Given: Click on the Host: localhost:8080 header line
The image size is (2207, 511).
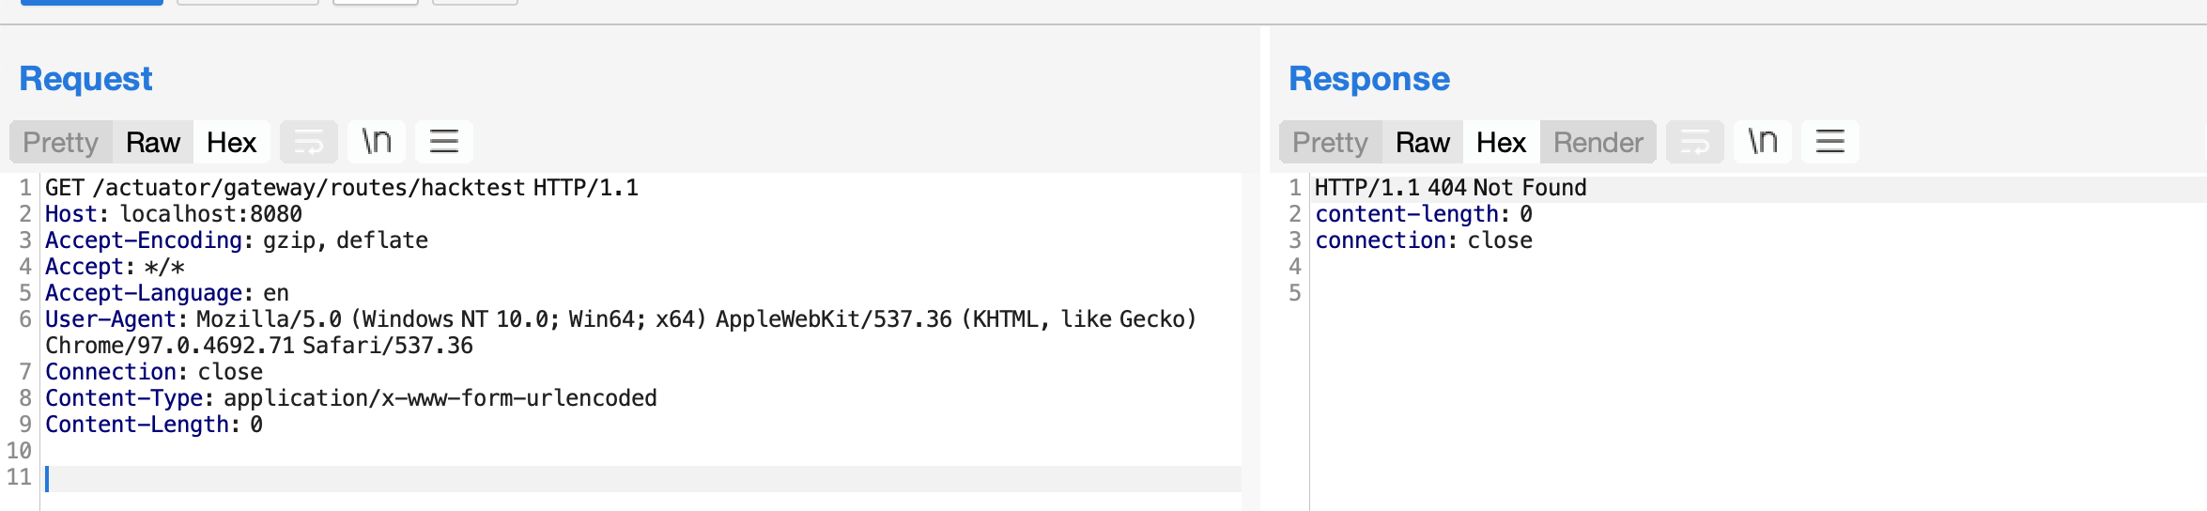Looking at the screenshot, I should 174,214.
